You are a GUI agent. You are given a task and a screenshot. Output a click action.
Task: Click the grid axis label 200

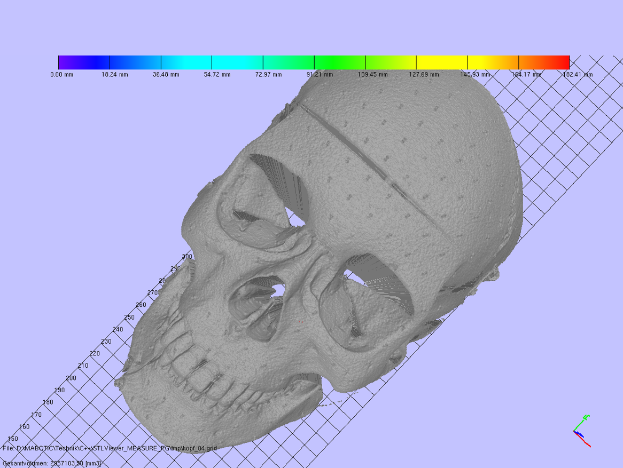click(x=71, y=378)
